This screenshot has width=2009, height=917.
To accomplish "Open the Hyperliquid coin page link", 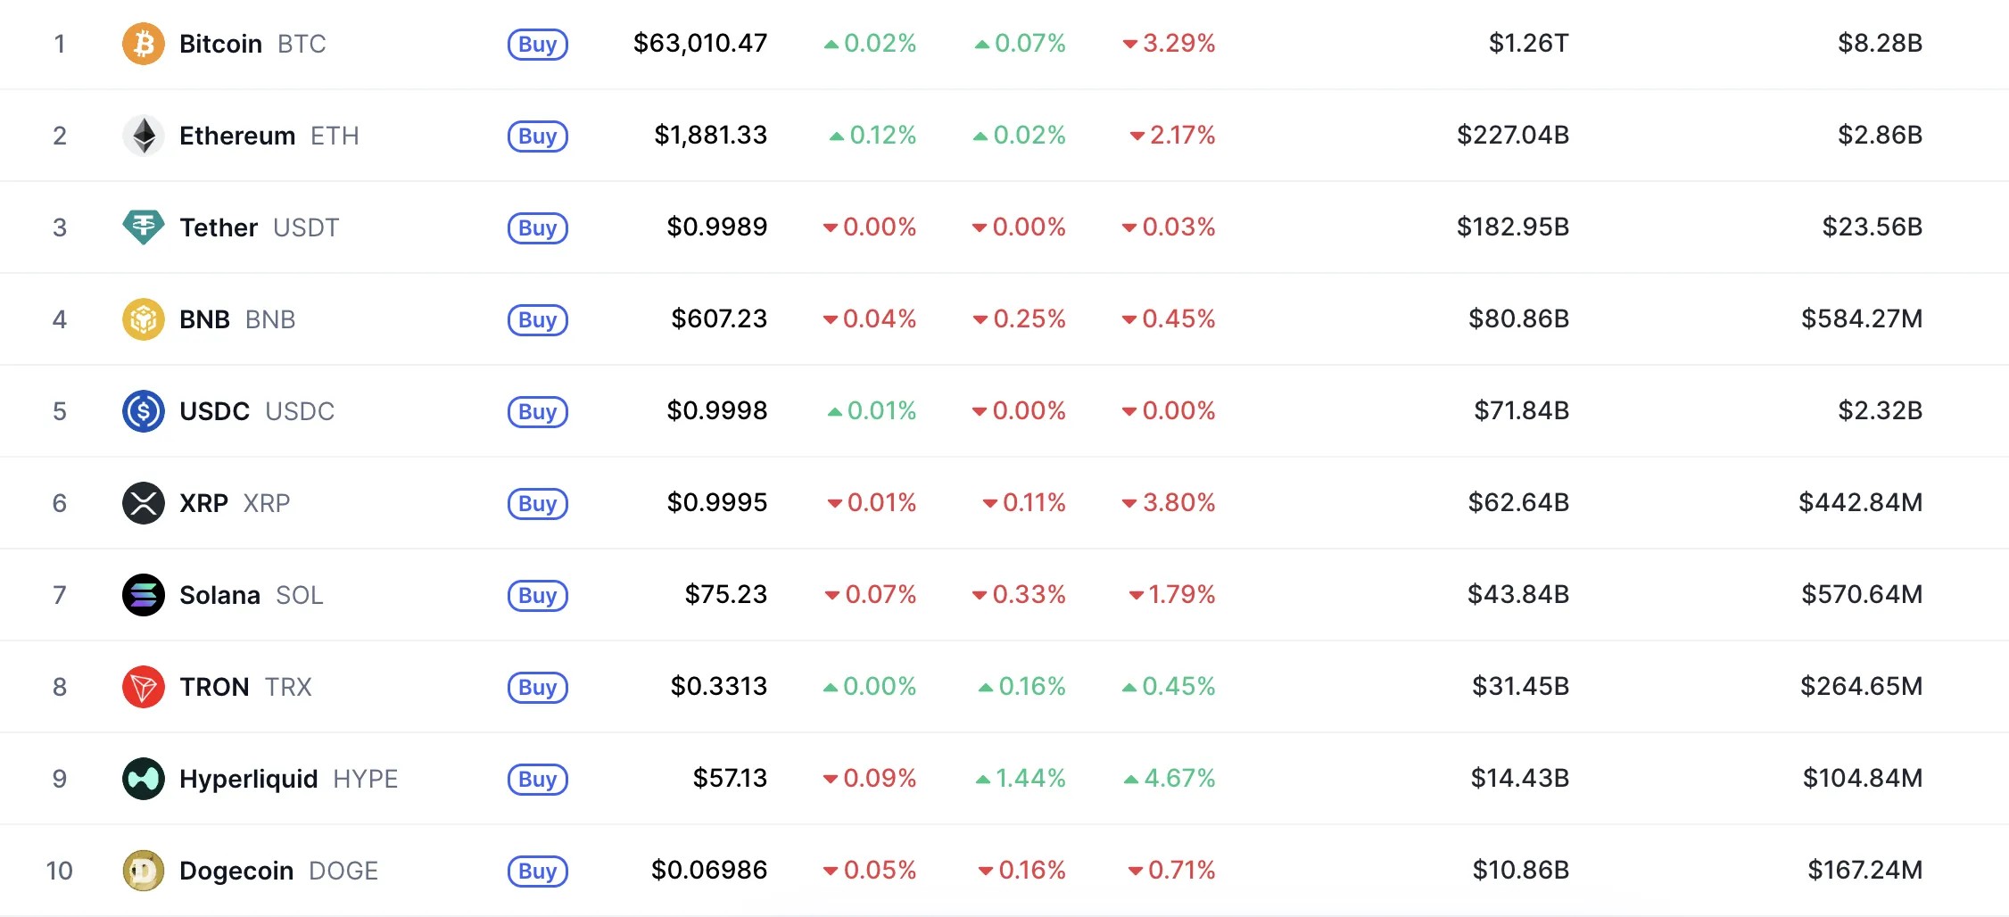I will (288, 779).
